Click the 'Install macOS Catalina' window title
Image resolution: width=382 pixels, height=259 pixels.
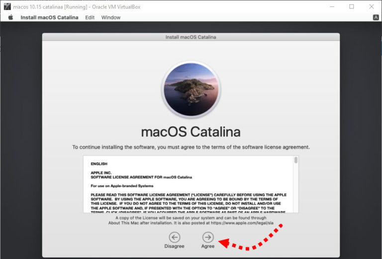click(x=191, y=37)
